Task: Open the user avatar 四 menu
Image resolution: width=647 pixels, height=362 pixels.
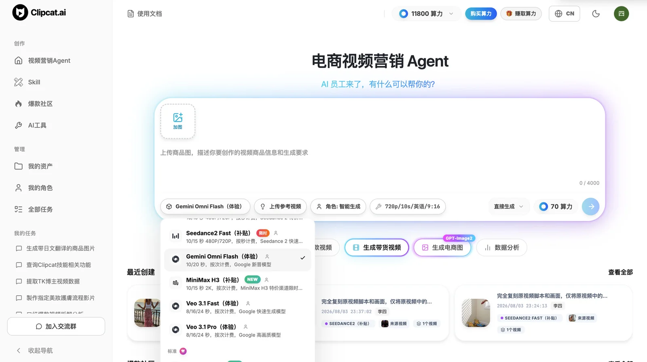Action: click(x=622, y=14)
